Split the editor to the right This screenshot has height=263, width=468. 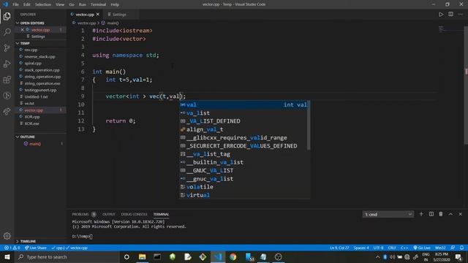tap(450, 15)
